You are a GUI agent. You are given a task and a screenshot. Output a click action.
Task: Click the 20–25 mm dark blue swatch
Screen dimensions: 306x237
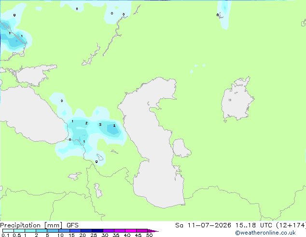point(86,231)
